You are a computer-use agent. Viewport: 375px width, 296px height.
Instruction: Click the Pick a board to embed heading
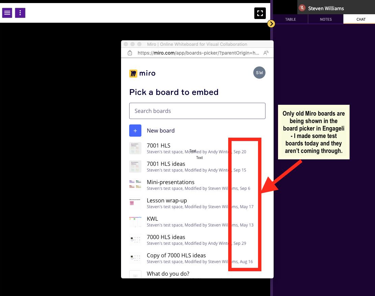point(174,92)
